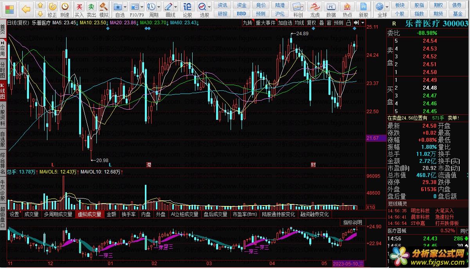Click the 设置 indicator settings button
This screenshot has height=269, width=471.
point(14,214)
